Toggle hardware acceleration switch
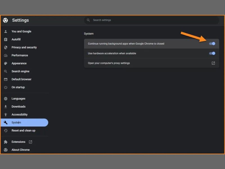The height and width of the screenshot is (169, 225). click(212, 53)
